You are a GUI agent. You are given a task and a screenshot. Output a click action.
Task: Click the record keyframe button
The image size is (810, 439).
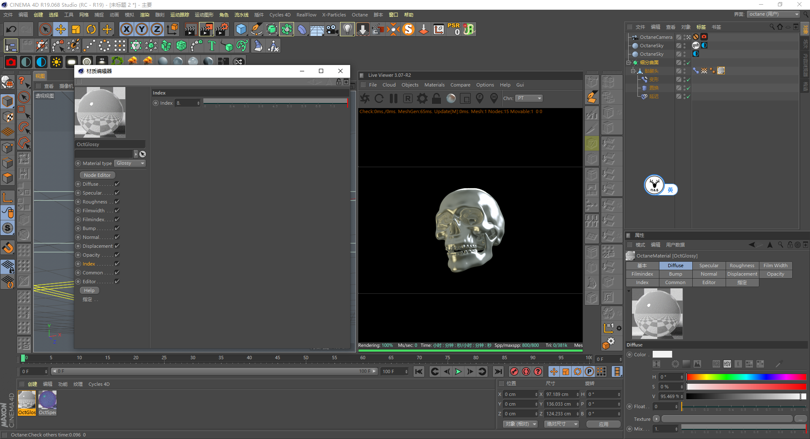(x=514, y=371)
